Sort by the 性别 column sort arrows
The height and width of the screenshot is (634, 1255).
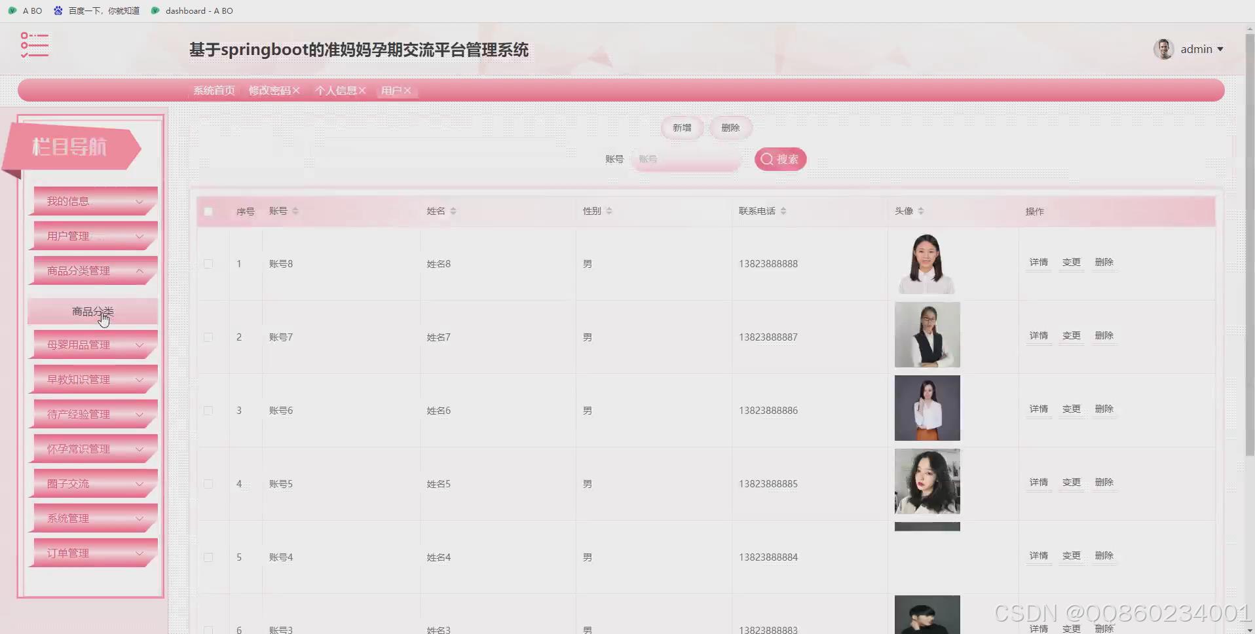tap(609, 211)
